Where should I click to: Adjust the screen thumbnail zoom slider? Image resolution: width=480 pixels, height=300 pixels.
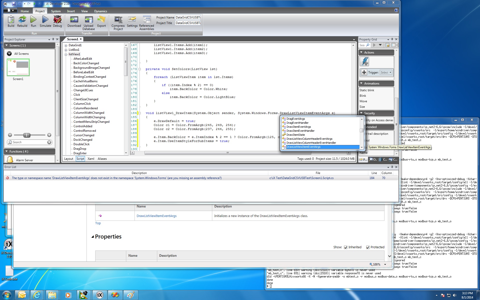pos(26,135)
